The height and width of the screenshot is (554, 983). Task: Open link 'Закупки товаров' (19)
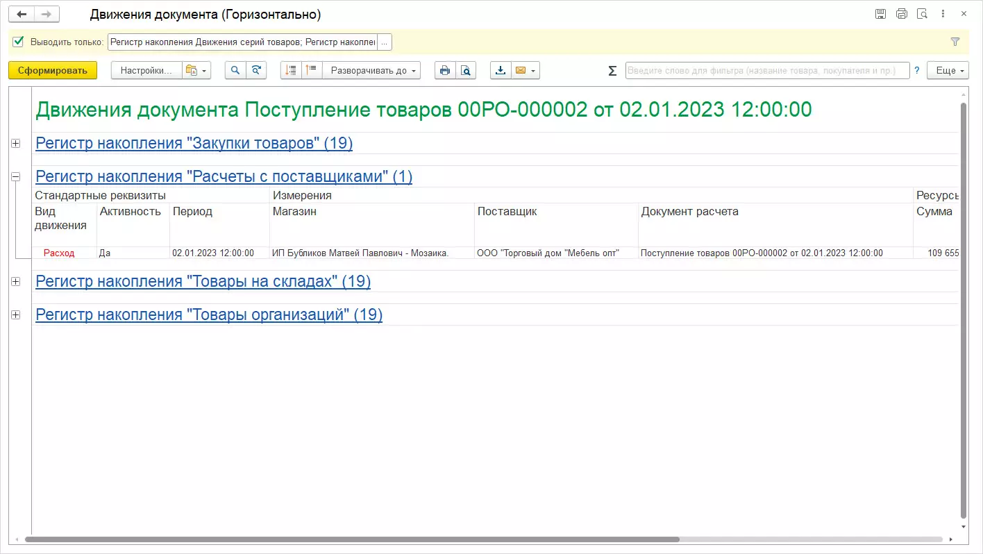click(x=194, y=143)
